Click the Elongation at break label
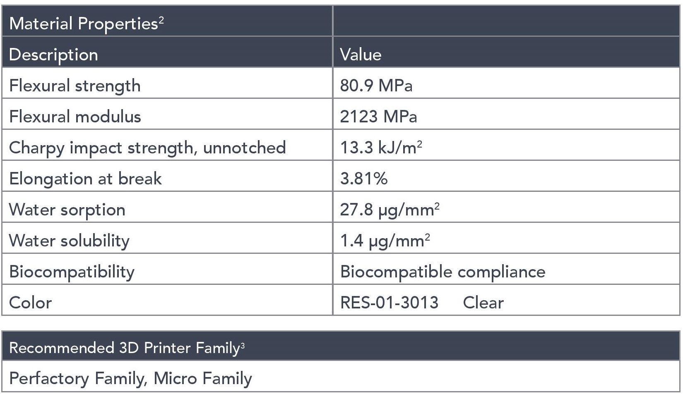Image resolution: width=683 pixels, height=394 pixels. tap(85, 179)
